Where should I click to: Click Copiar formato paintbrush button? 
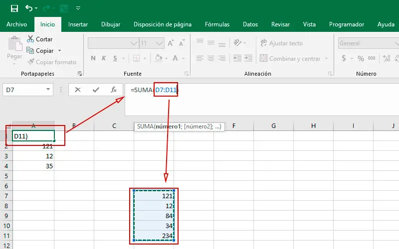[x=52, y=62]
